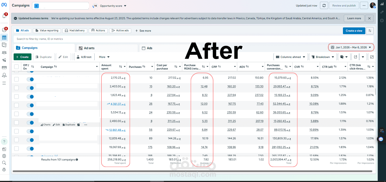Click the horizontal scrollbar under the table
Viewport: 386px width, 182px height.
coord(192,171)
